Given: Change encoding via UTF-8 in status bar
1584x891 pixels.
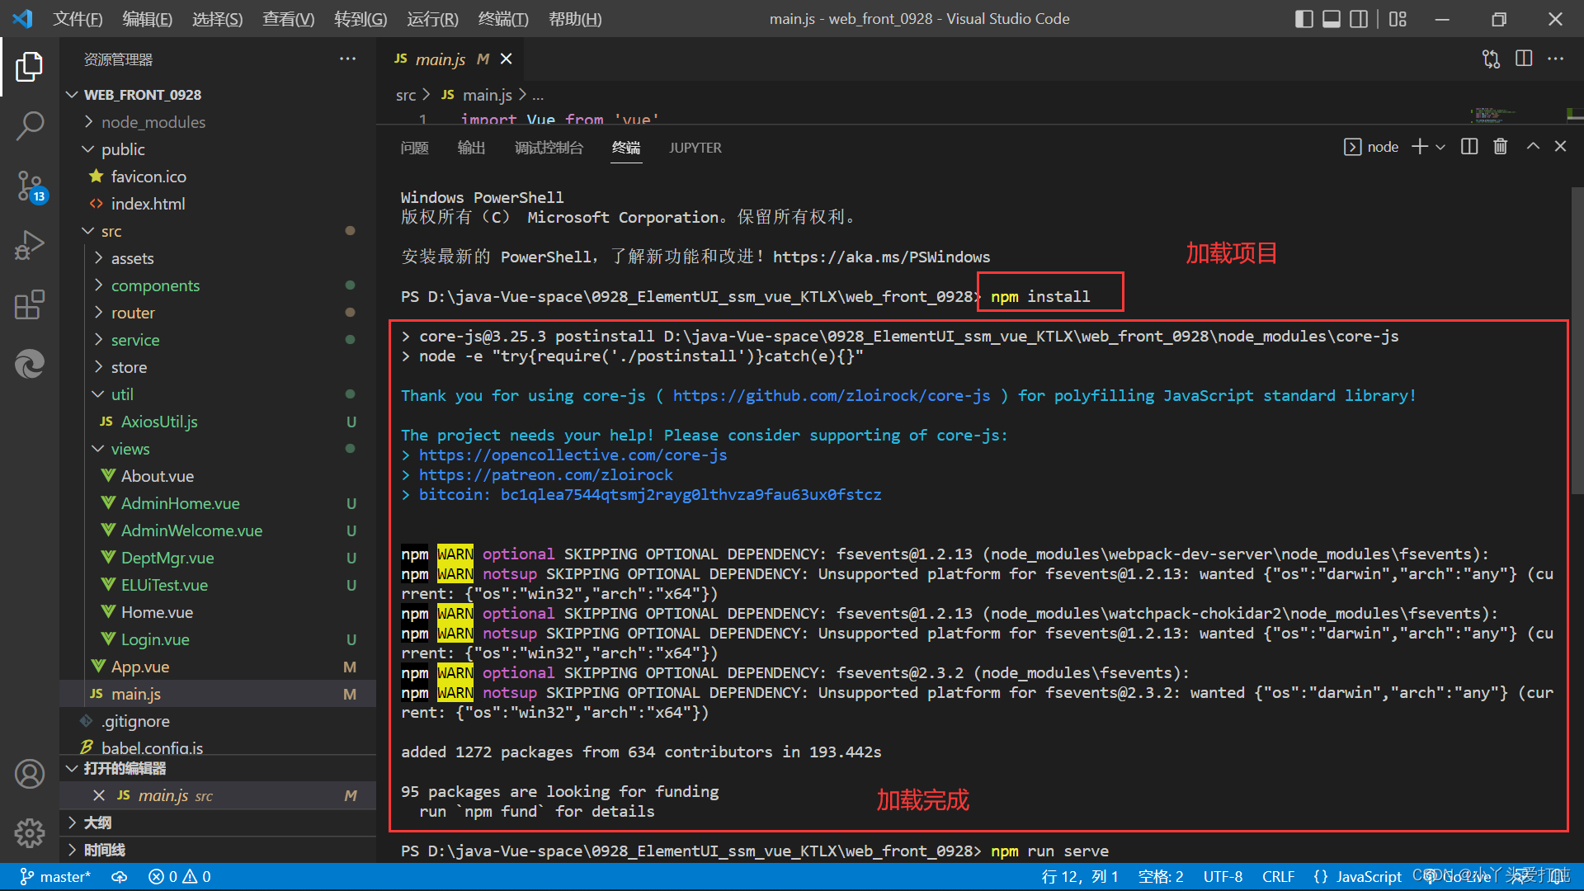Looking at the screenshot, I should pyautogui.click(x=1223, y=877).
